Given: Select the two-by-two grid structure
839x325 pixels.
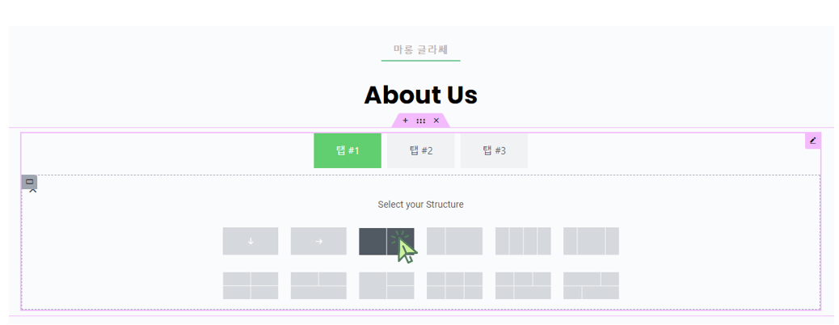Looking at the screenshot, I should 251,286.
